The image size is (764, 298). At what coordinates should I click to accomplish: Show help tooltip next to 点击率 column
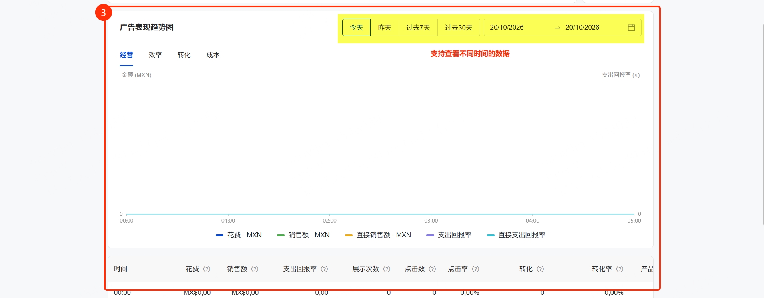475,269
